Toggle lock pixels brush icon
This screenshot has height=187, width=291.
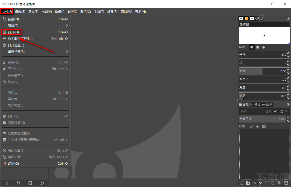pyautogui.click(x=252, y=126)
